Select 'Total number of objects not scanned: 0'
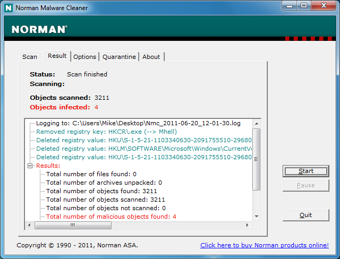This screenshot has height=259, width=340. pyautogui.click(x=106, y=208)
